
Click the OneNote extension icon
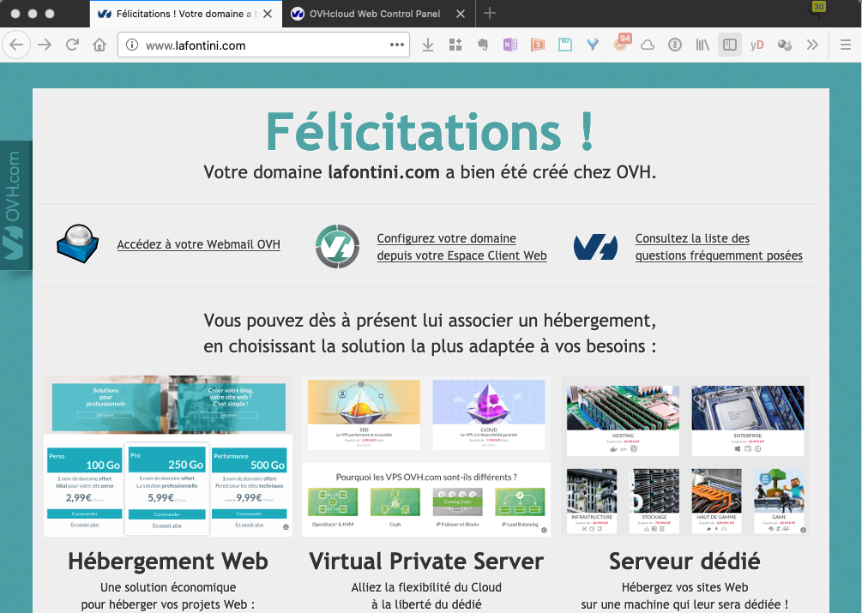pos(510,45)
